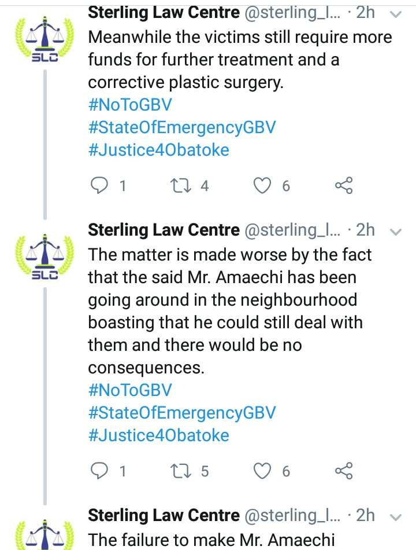Reply to the corrective plastic surgery tweet
The width and height of the screenshot is (416, 550).
[x=99, y=185]
